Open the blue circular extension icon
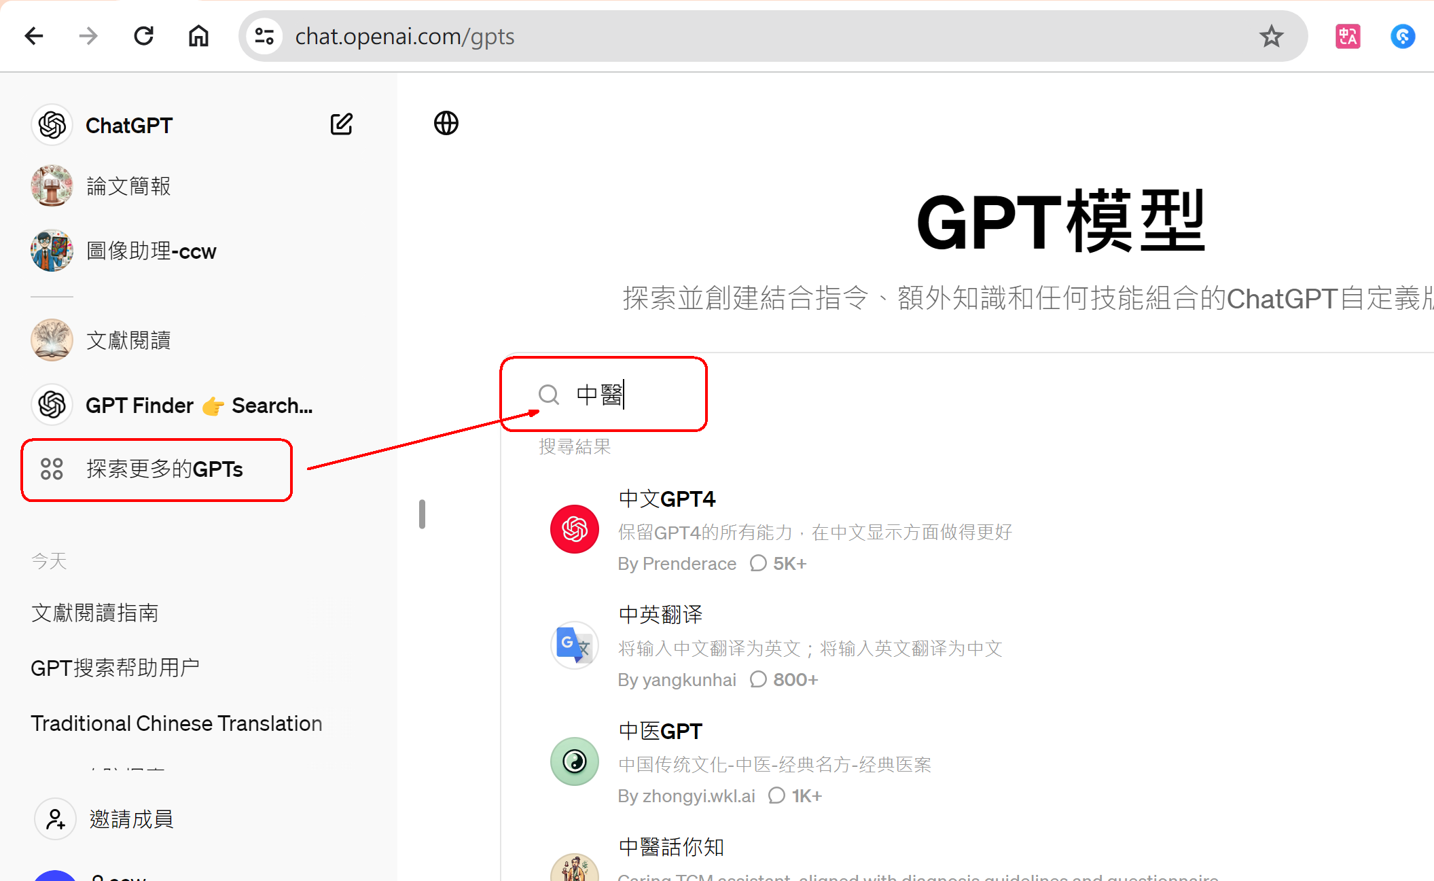 tap(1403, 36)
